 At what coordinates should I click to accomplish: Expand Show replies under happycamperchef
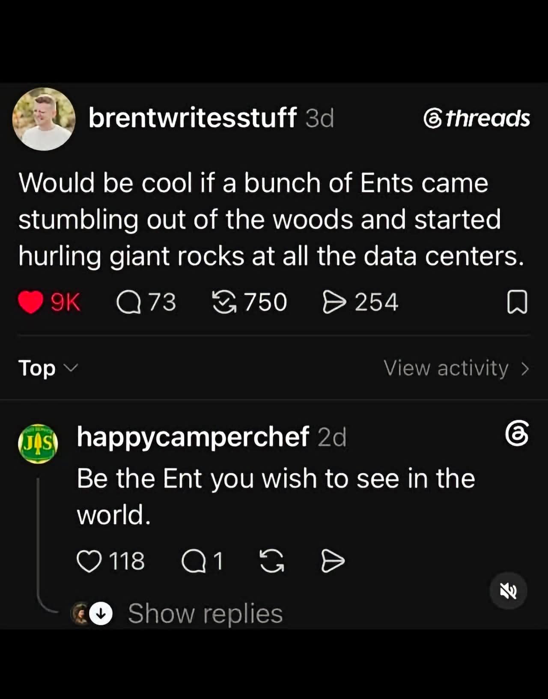click(x=205, y=613)
